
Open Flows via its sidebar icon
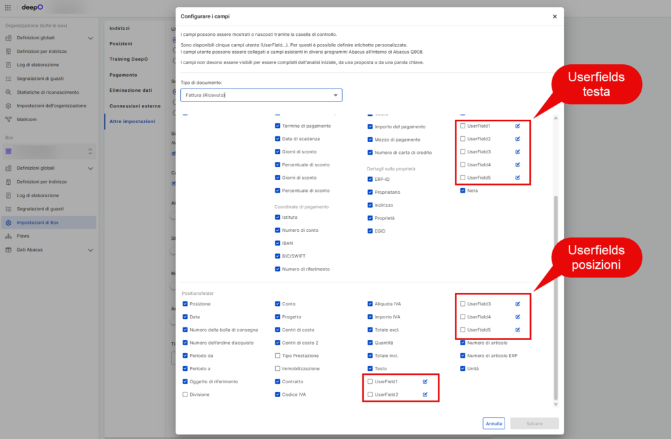pyautogui.click(x=8, y=236)
